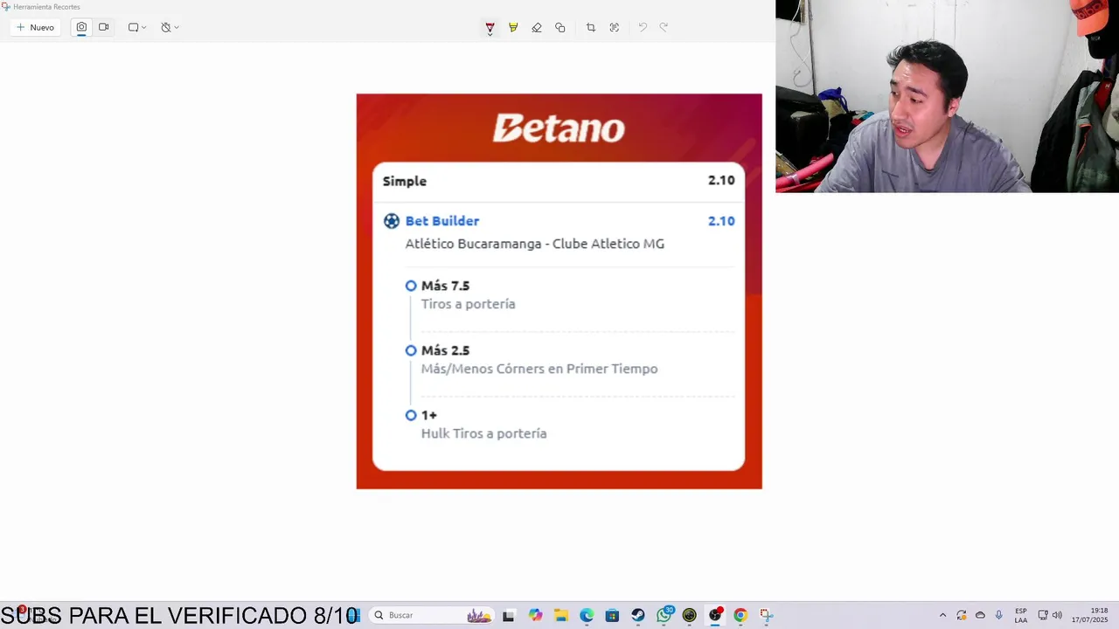Viewport: 1119px width, 629px height.
Task: Select the Más 7.5 selection circle
Action: [x=411, y=286]
